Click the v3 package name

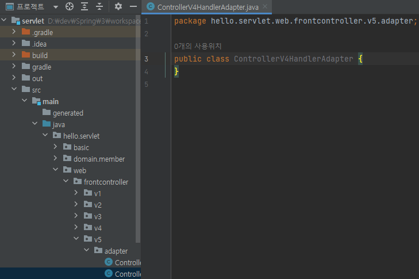point(98,216)
